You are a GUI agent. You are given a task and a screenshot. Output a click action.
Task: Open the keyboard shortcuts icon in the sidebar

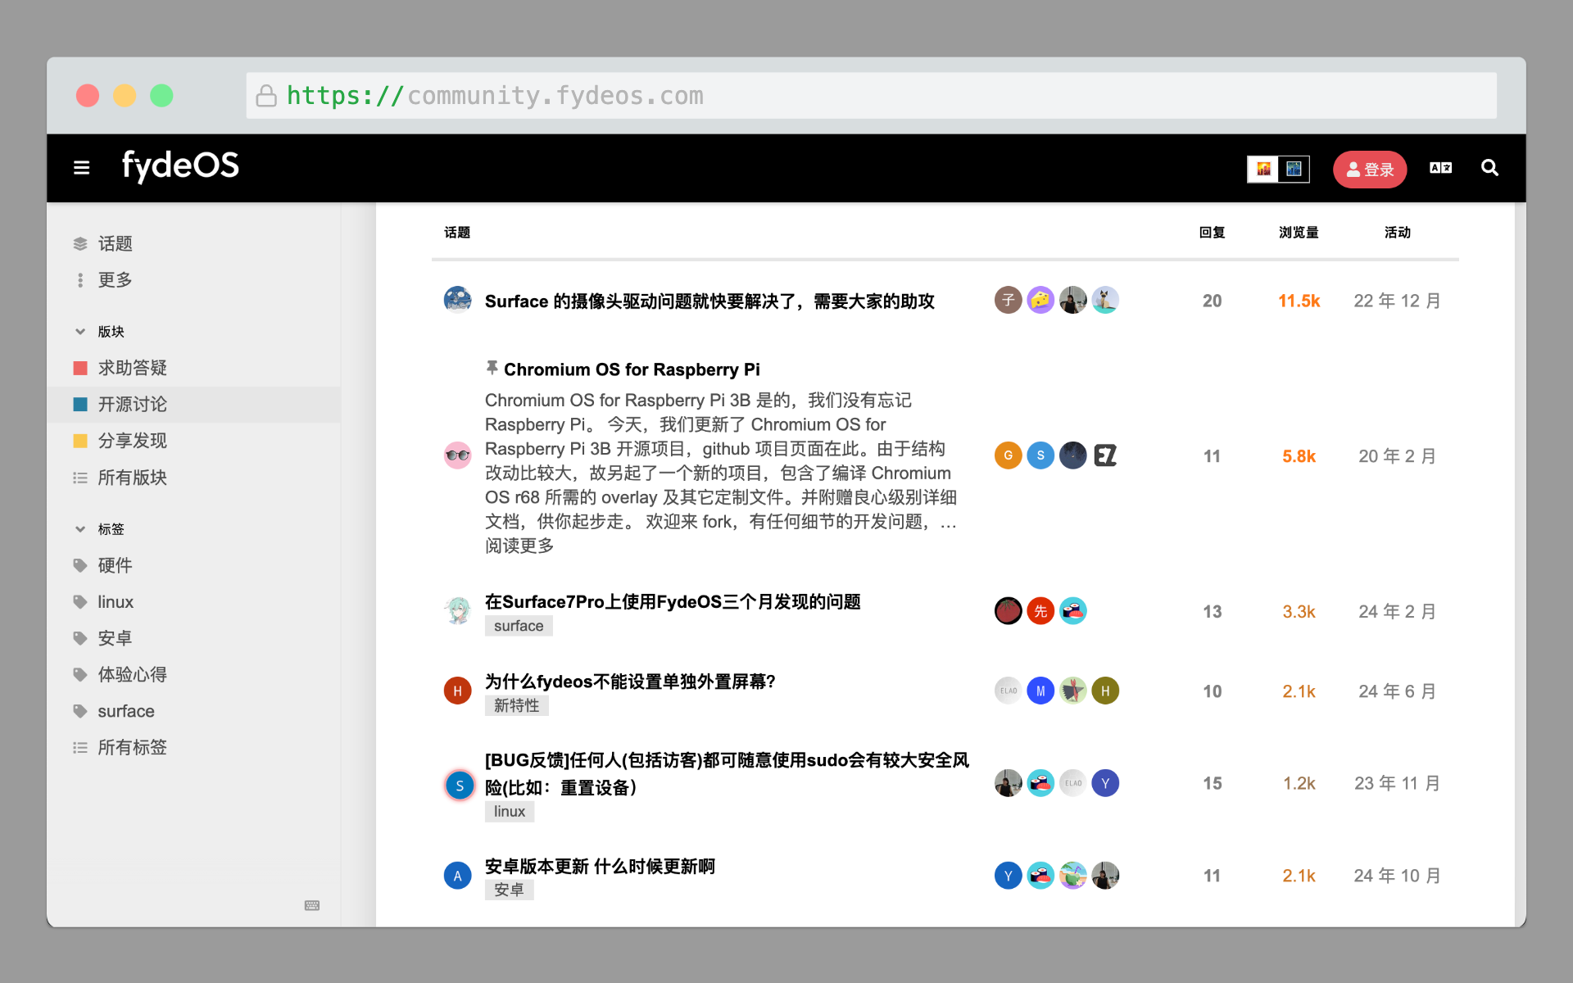coord(312,905)
